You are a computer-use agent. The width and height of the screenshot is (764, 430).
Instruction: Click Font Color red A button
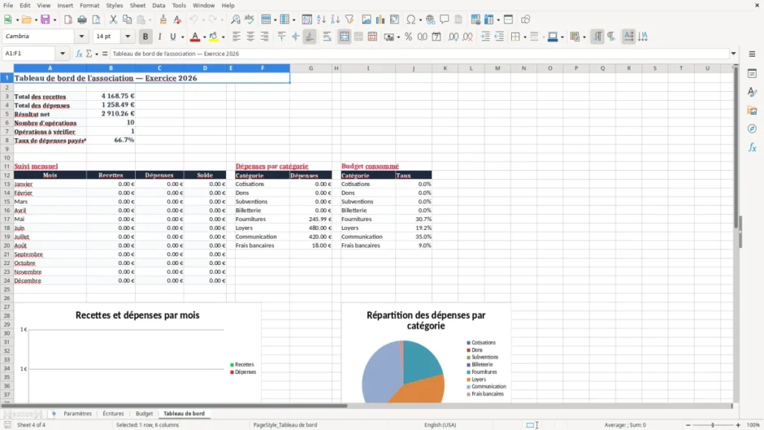coord(195,37)
